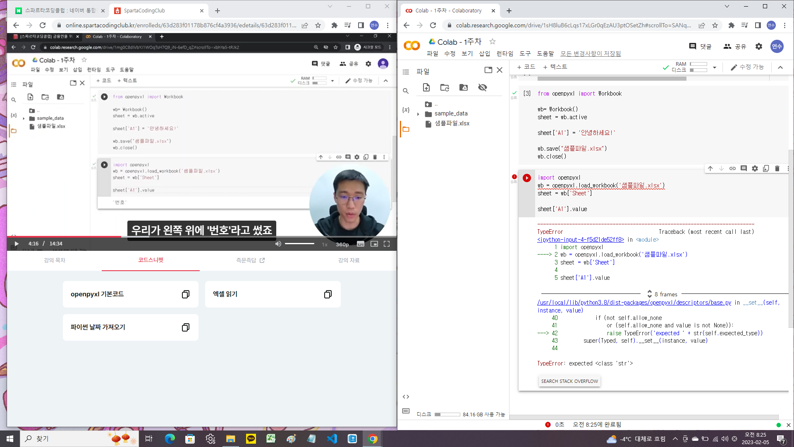
Task: Open 삽입 menu in right Colab
Action: [x=484, y=54]
